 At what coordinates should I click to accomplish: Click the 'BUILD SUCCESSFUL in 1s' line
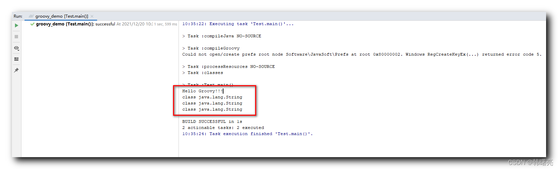tap(212, 121)
